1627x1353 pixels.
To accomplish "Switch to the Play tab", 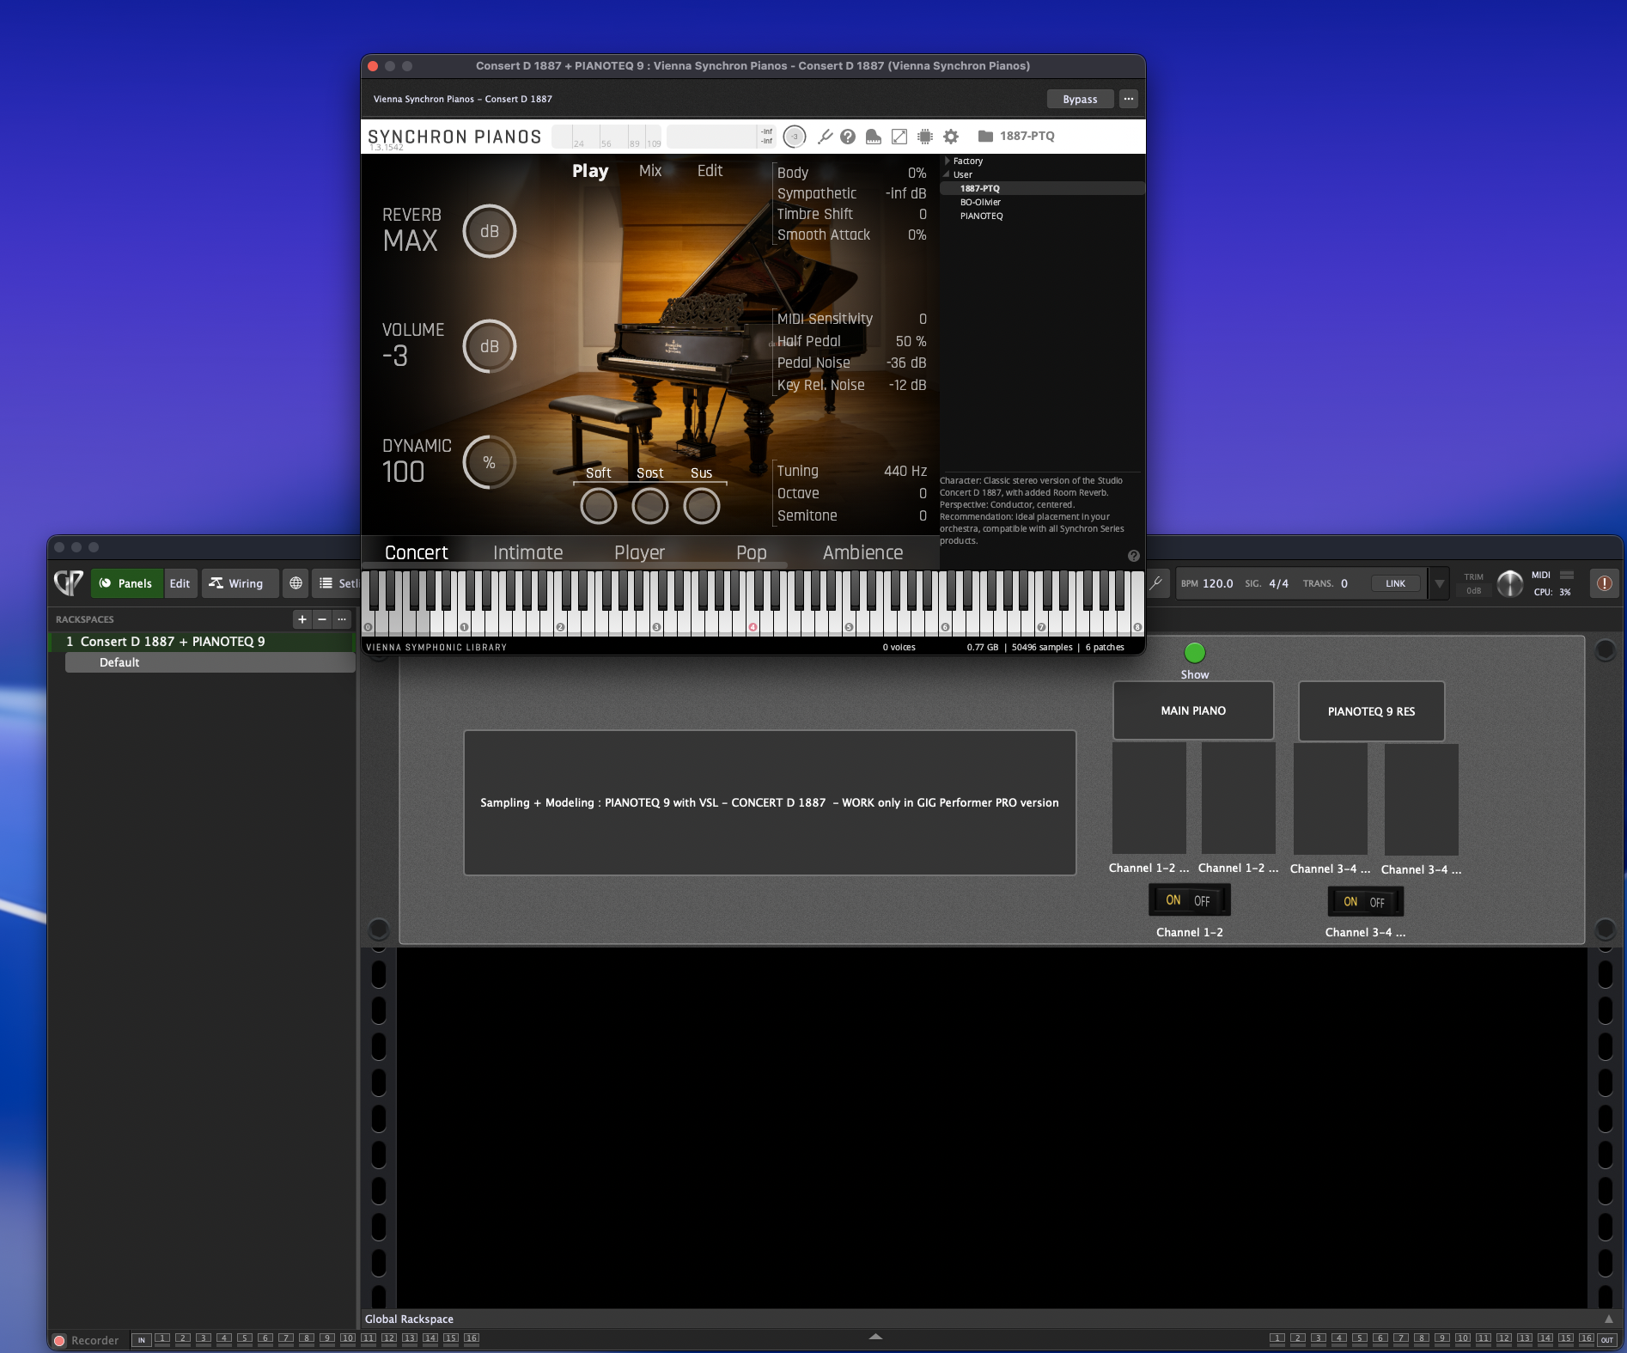I will [590, 171].
